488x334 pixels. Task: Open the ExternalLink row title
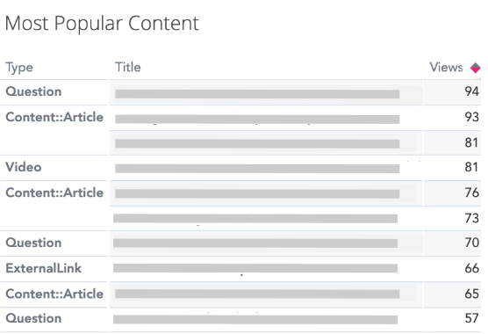(x=255, y=268)
